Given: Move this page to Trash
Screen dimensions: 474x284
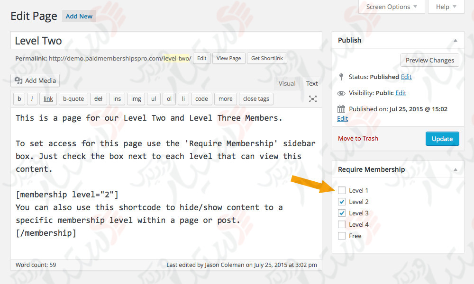Looking at the screenshot, I should pos(358,139).
